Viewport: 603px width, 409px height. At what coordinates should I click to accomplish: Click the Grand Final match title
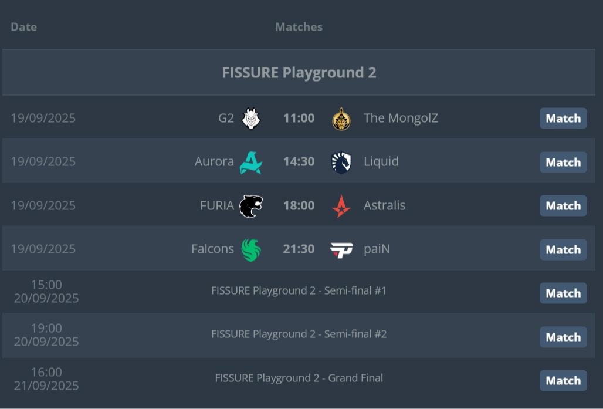point(299,378)
